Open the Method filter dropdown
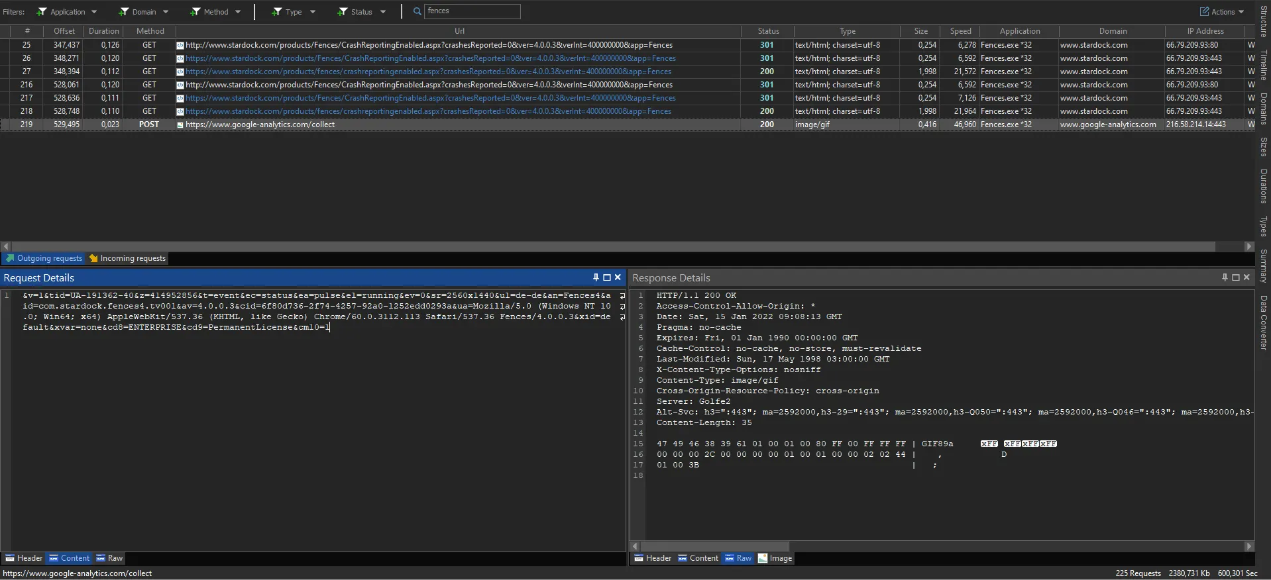This screenshot has height=580, width=1271. 215,12
